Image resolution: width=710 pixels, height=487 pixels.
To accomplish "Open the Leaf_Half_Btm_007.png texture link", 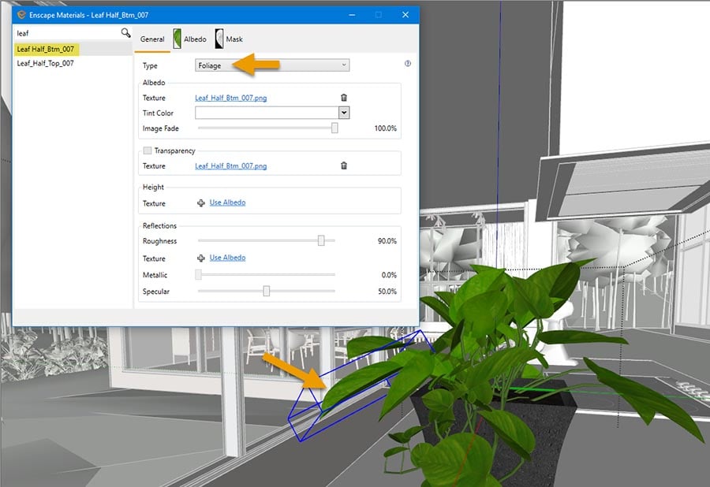I will pos(230,98).
